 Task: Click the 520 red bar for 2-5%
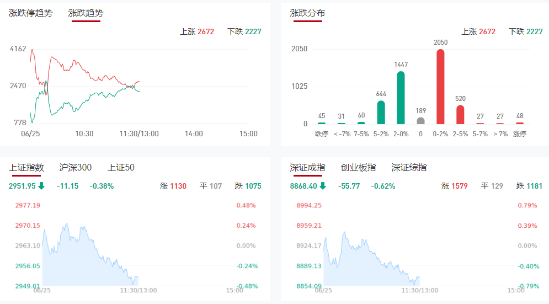click(460, 115)
